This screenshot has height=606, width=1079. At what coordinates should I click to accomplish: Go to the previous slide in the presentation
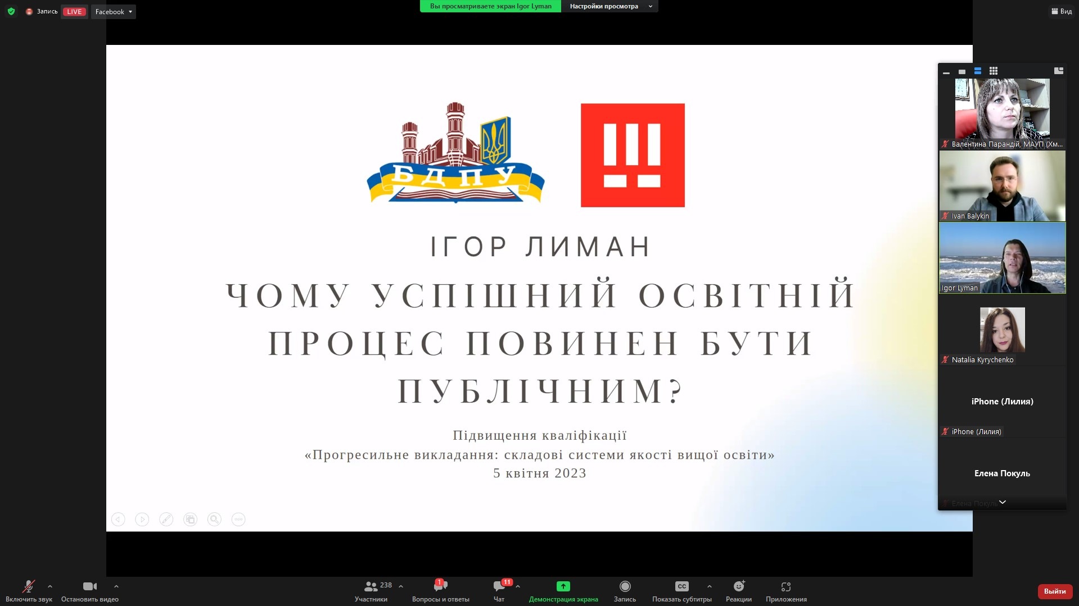point(118,520)
